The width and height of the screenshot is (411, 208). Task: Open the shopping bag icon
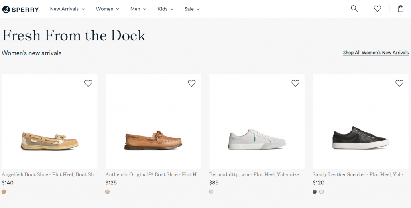pyautogui.click(x=401, y=9)
